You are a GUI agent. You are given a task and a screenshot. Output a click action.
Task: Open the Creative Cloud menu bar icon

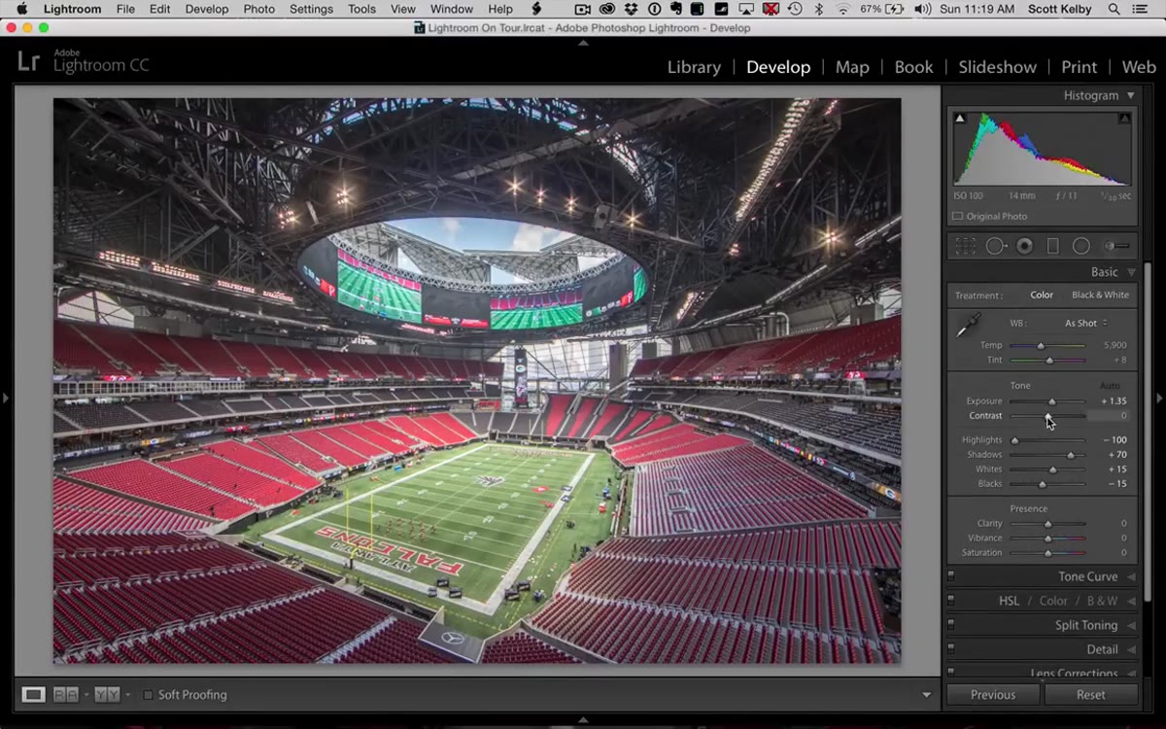[608, 9]
